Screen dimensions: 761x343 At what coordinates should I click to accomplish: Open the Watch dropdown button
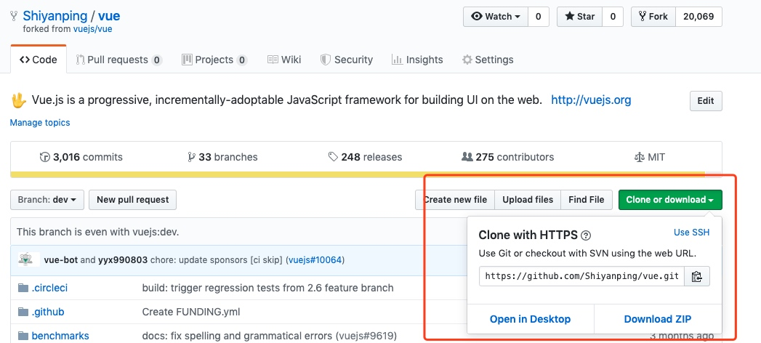pos(496,17)
